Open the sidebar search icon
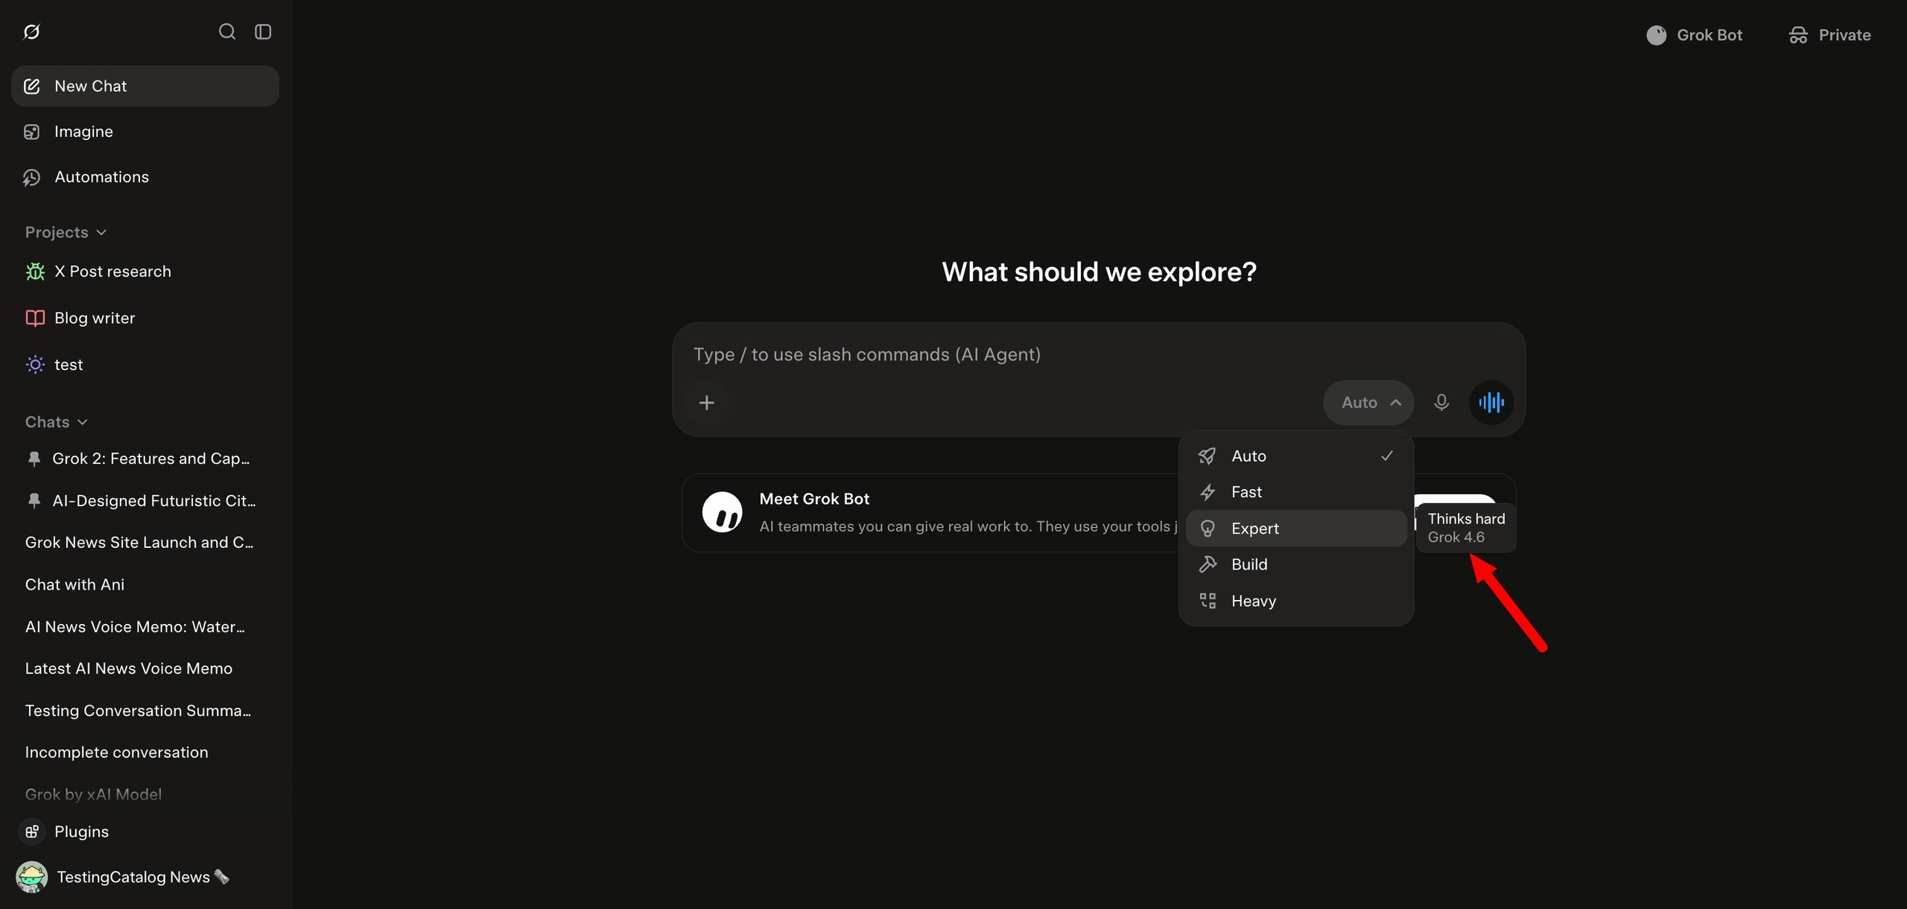Viewport: 1907px width, 909px height. (x=227, y=32)
